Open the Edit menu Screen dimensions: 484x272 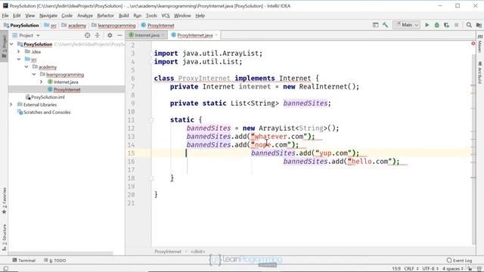pos(17,15)
